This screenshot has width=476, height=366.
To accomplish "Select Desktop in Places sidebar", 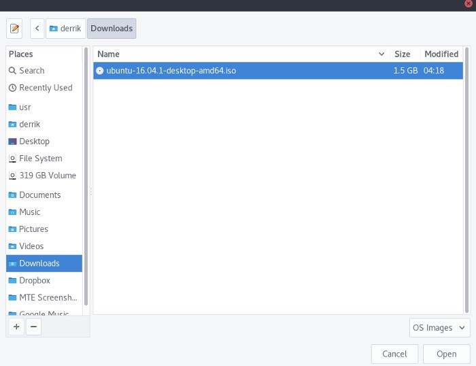I will [x=34, y=142].
